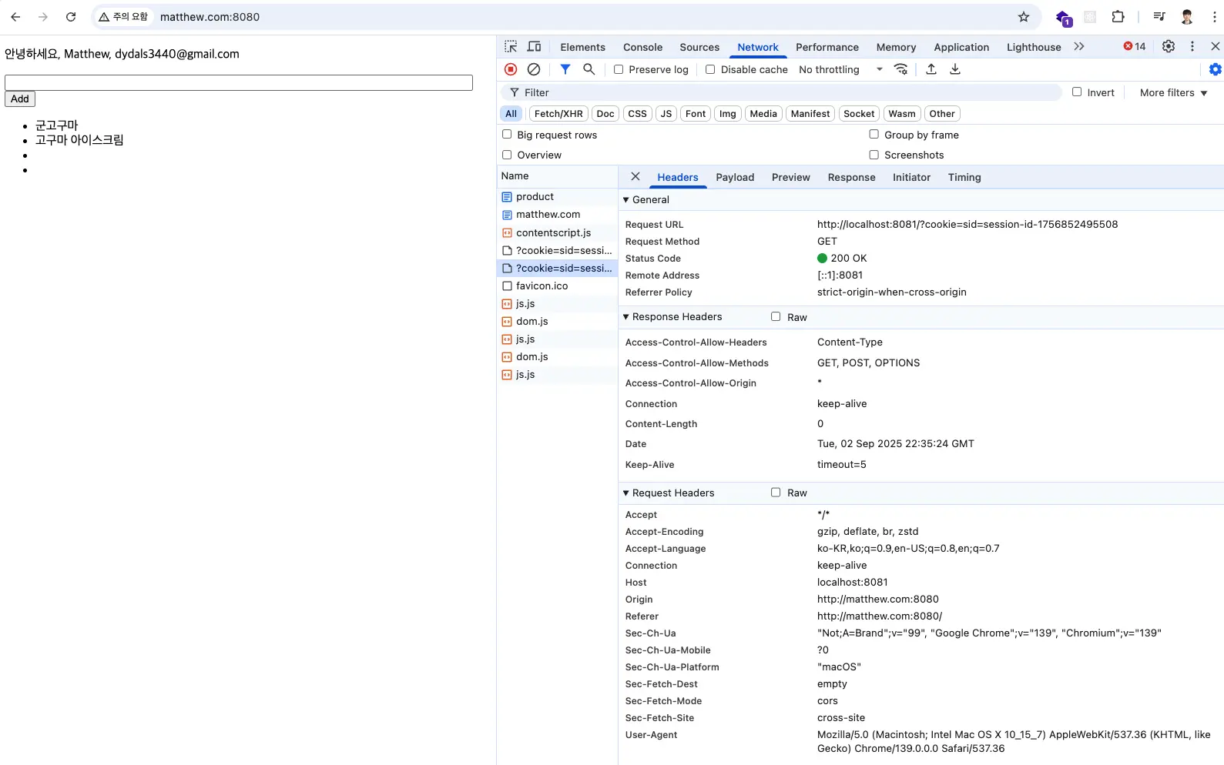Image resolution: width=1224 pixels, height=765 pixels.
Task: Enable the Preserve log checkbox
Action: [619, 69]
